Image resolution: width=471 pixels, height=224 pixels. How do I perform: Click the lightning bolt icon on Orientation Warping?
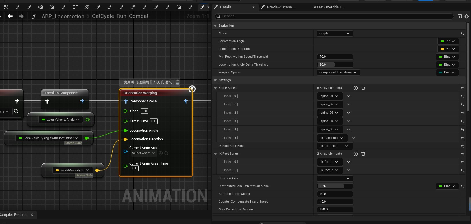pos(192,89)
